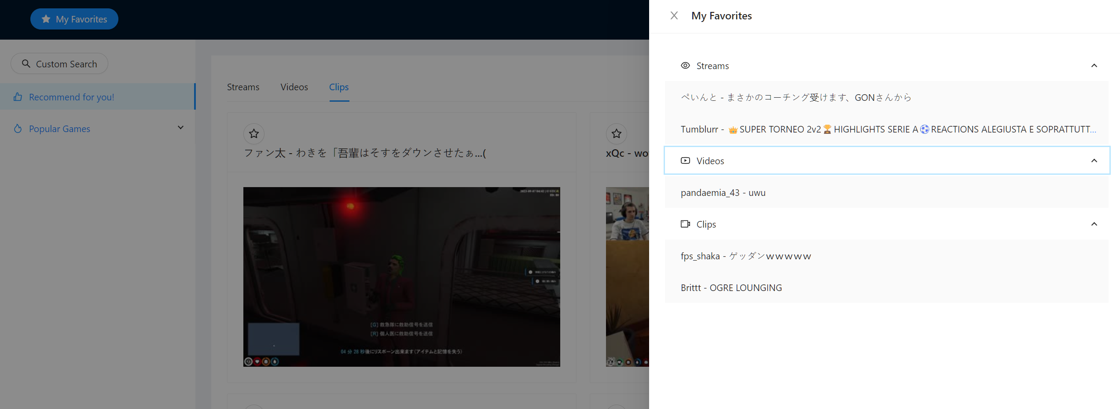Favorite the ファン太 clip with star toggle
The width and height of the screenshot is (1120, 409).
click(254, 134)
